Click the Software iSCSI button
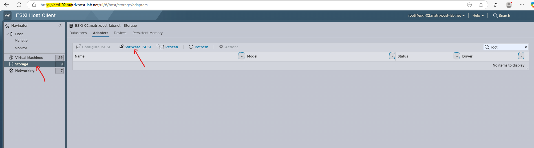This screenshot has width=534, height=148. pyautogui.click(x=135, y=47)
